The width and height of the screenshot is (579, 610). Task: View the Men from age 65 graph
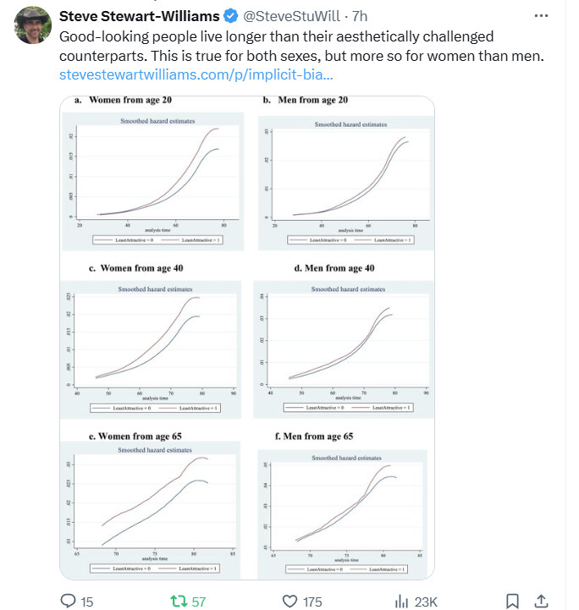coord(343,514)
